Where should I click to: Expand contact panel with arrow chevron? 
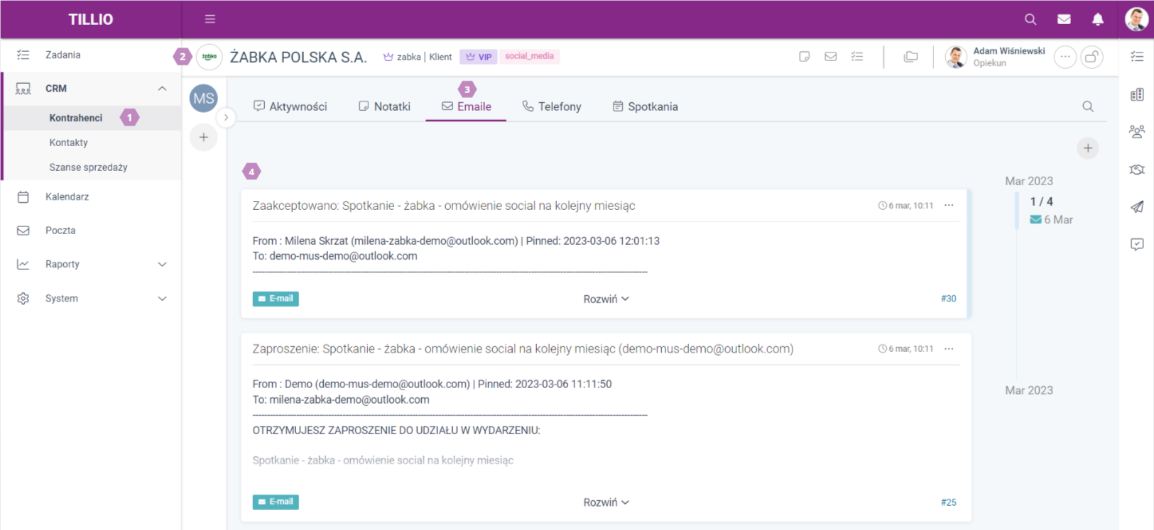pyautogui.click(x=226, y=117)
